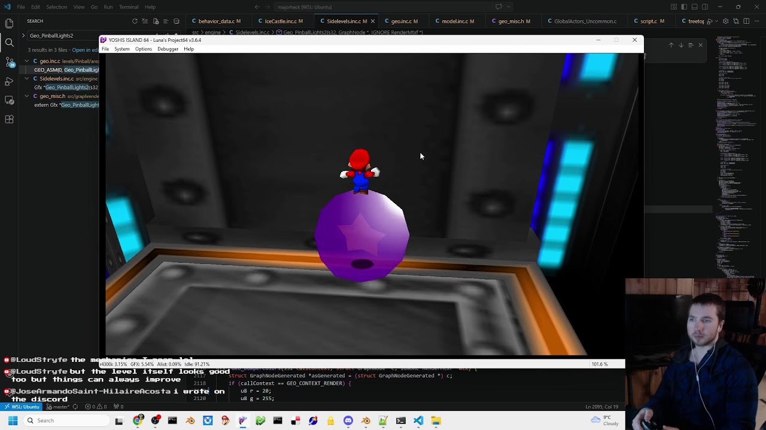766x430 pixels.
Task: Open Project64 Options menu
Action: click(x=144, y=49)
